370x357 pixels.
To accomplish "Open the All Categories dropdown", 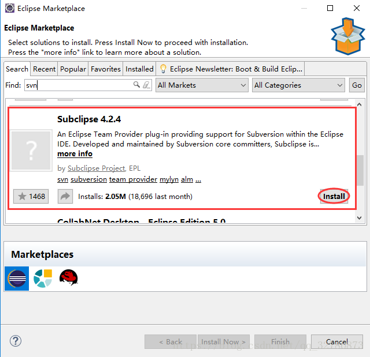I will tap(298, 85).
